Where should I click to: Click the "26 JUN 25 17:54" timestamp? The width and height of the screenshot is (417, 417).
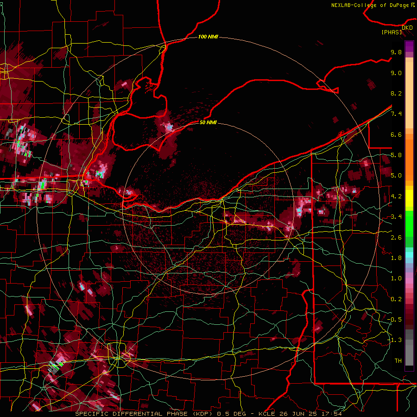tap(310, 414)
